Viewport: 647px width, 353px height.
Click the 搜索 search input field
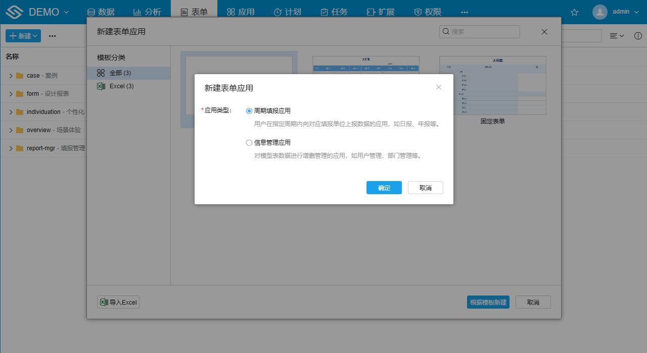click(479, 31)
